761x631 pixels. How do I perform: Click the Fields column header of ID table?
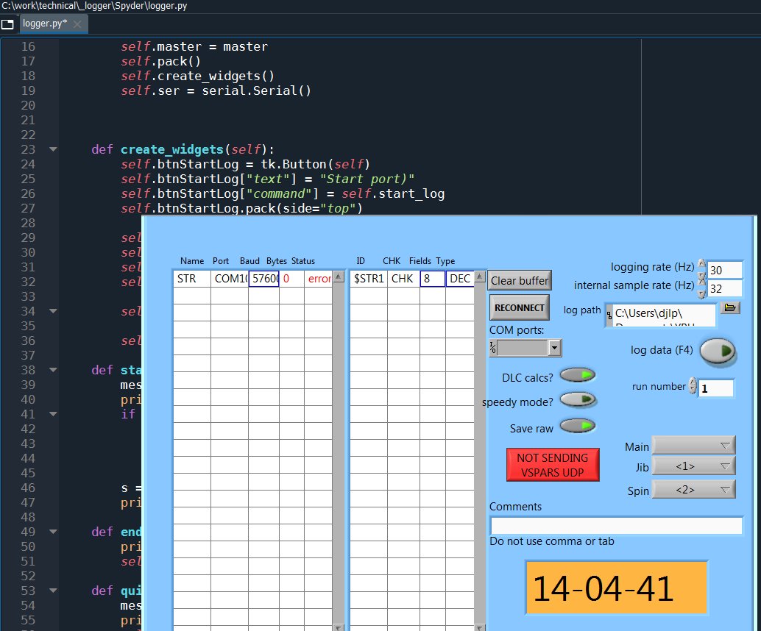coord(420,261)
